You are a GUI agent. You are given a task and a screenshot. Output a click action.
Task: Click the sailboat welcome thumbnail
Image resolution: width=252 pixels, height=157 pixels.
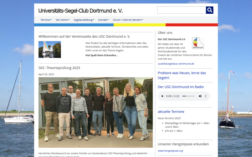coord(50,49)
